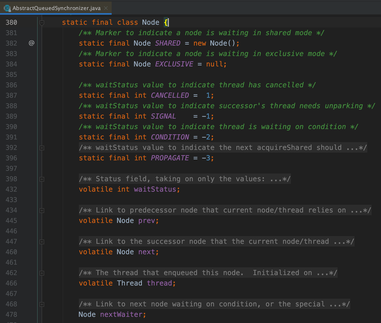Screen dimensions: 381x323
Task: Click the plus fold icon at line 392
Action: click(42, 148)
